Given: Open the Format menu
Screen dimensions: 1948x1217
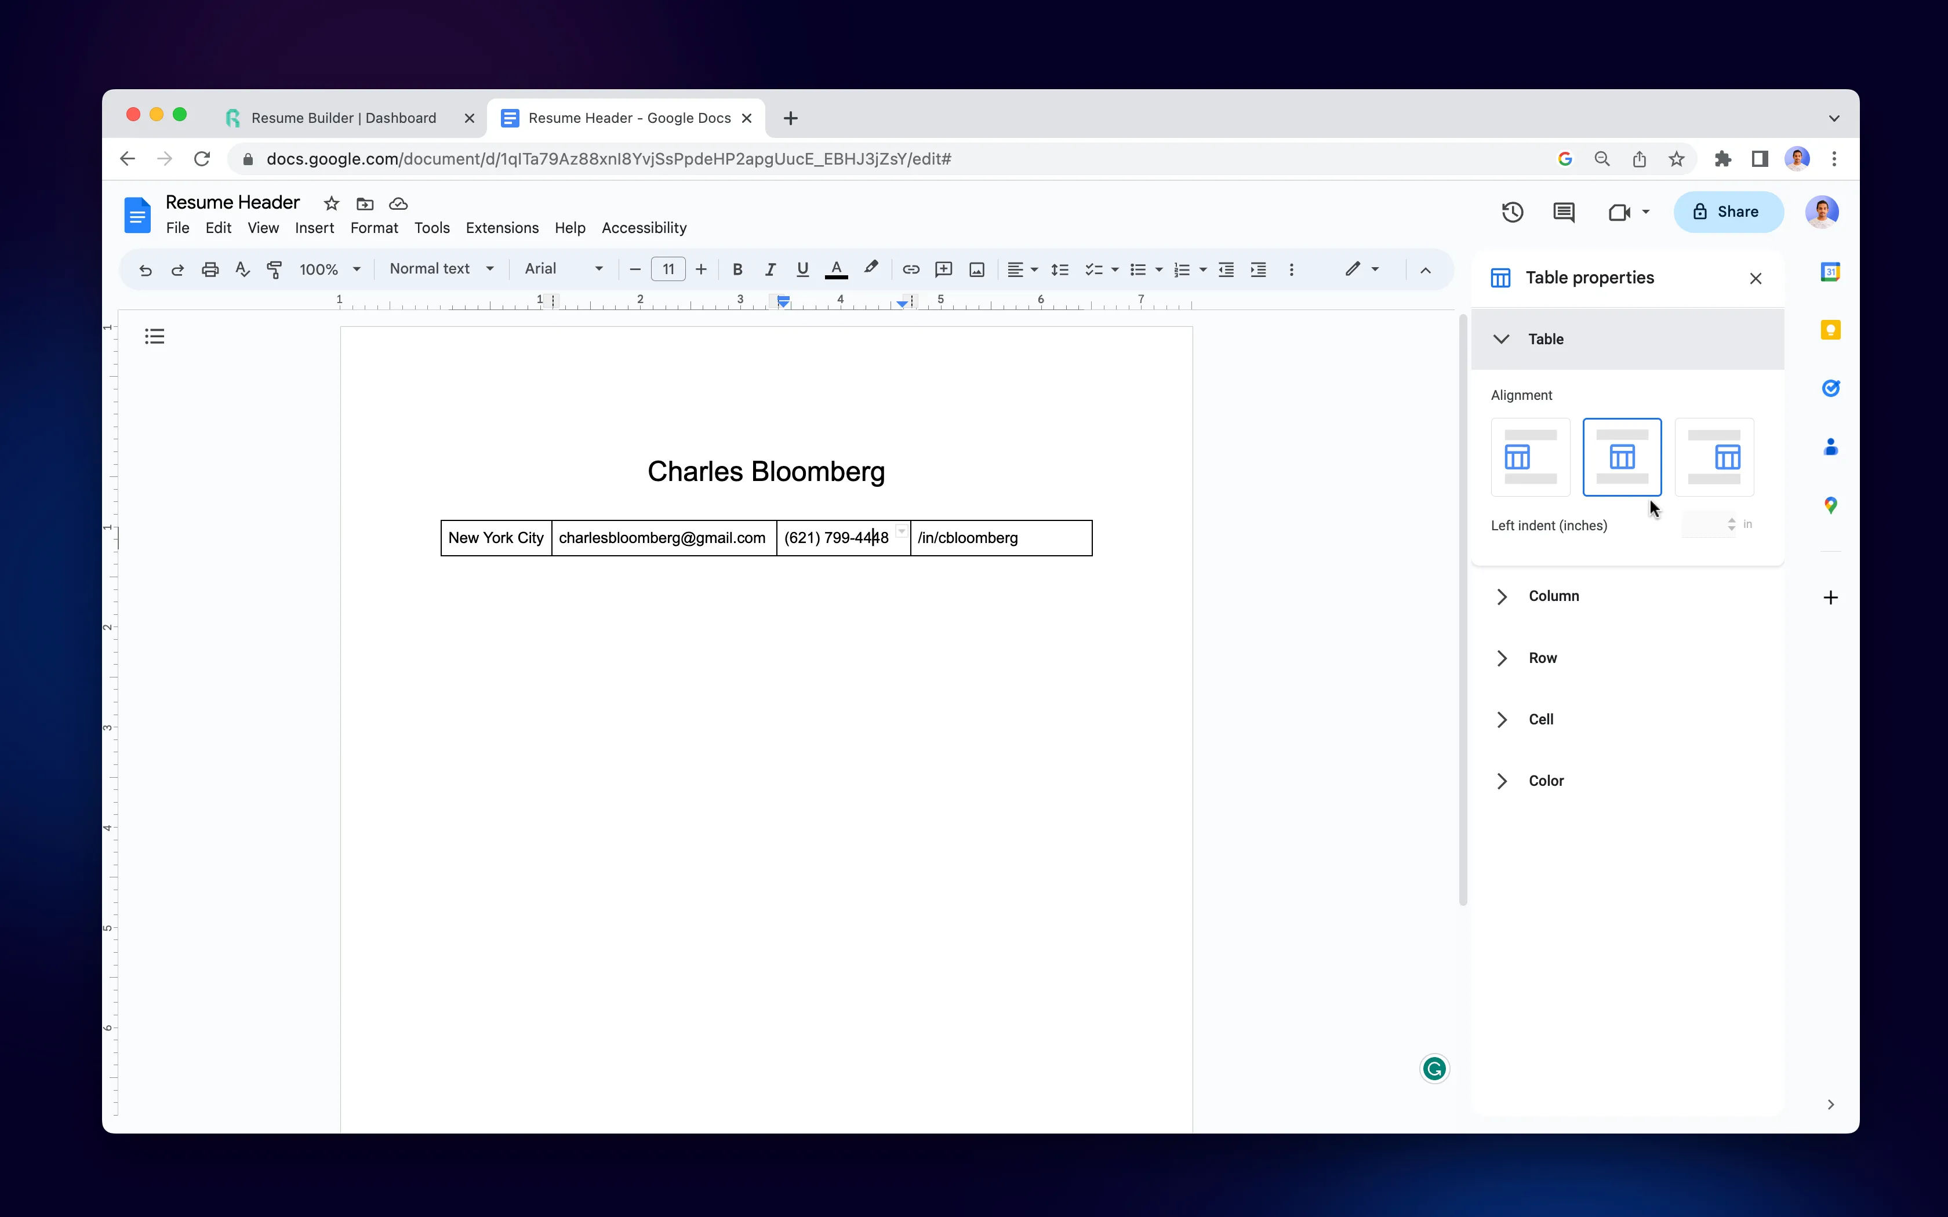Looking at the screenshot, I should point(373,227).
